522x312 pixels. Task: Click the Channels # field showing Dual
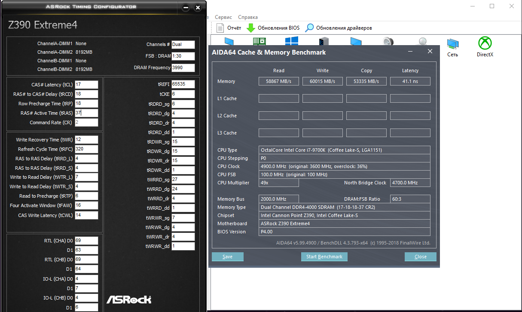183,44
